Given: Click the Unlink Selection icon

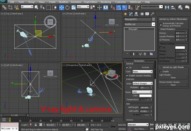Looking at the screenshot, I should pyautogui.click(x=11, y=7).
